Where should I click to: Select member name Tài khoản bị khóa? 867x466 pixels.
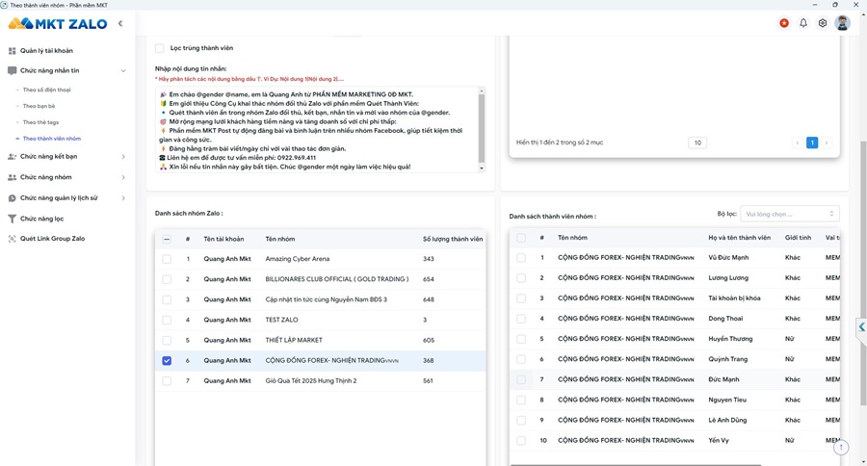click(734, 298)
